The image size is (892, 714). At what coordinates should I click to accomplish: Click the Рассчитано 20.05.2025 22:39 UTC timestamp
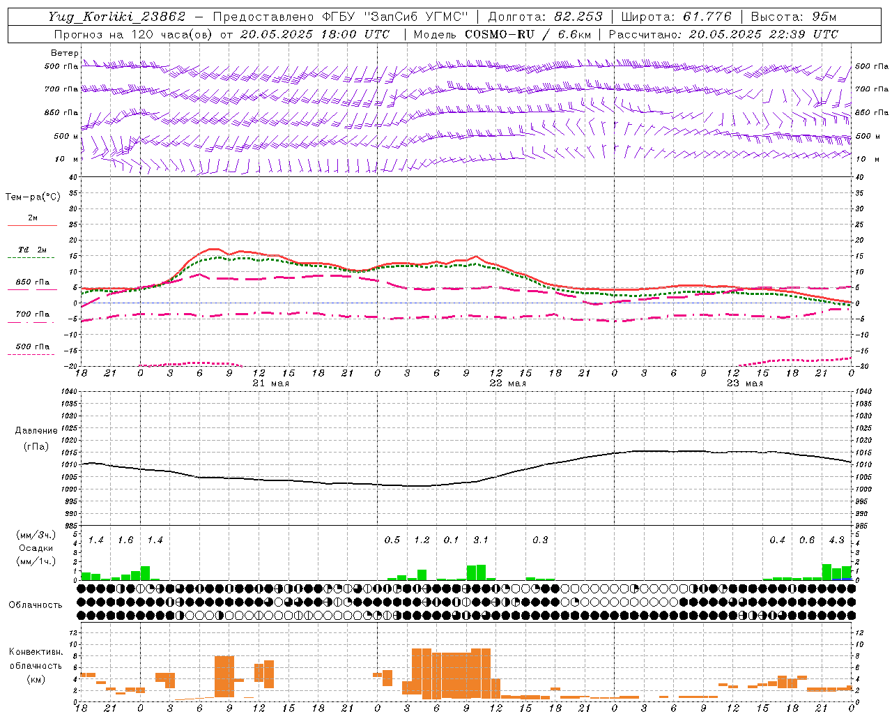(x=723, y=34)
